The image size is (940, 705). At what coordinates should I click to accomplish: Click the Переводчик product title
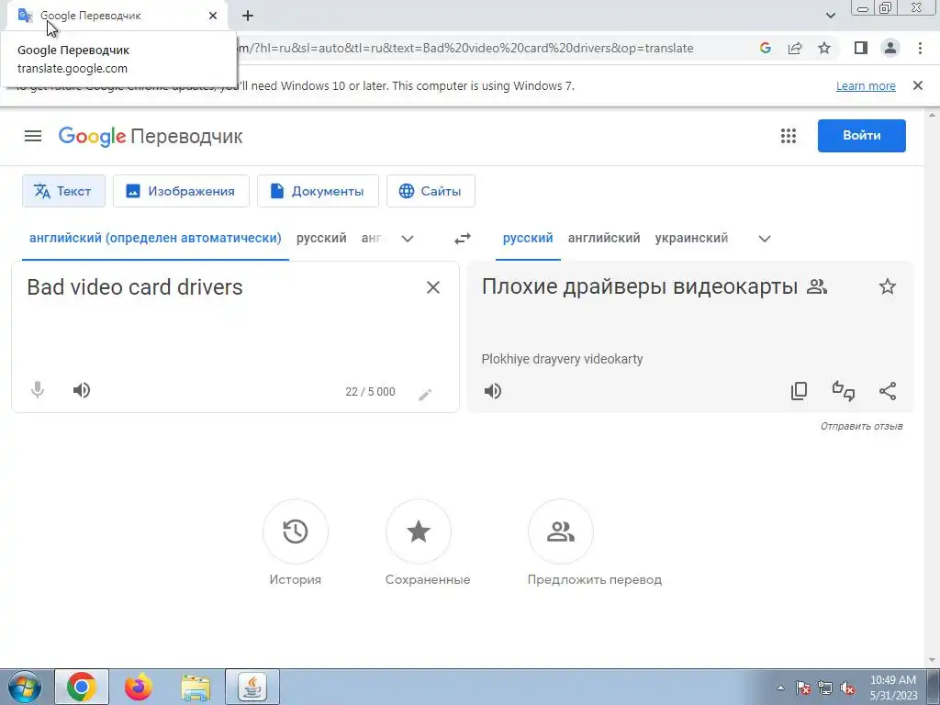[186, 137]
